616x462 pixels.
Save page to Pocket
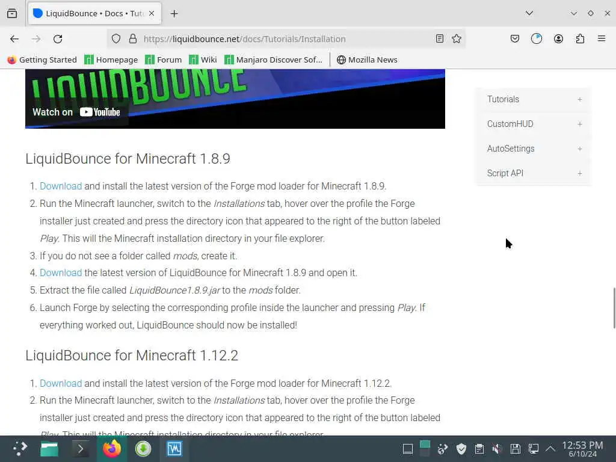515,38
